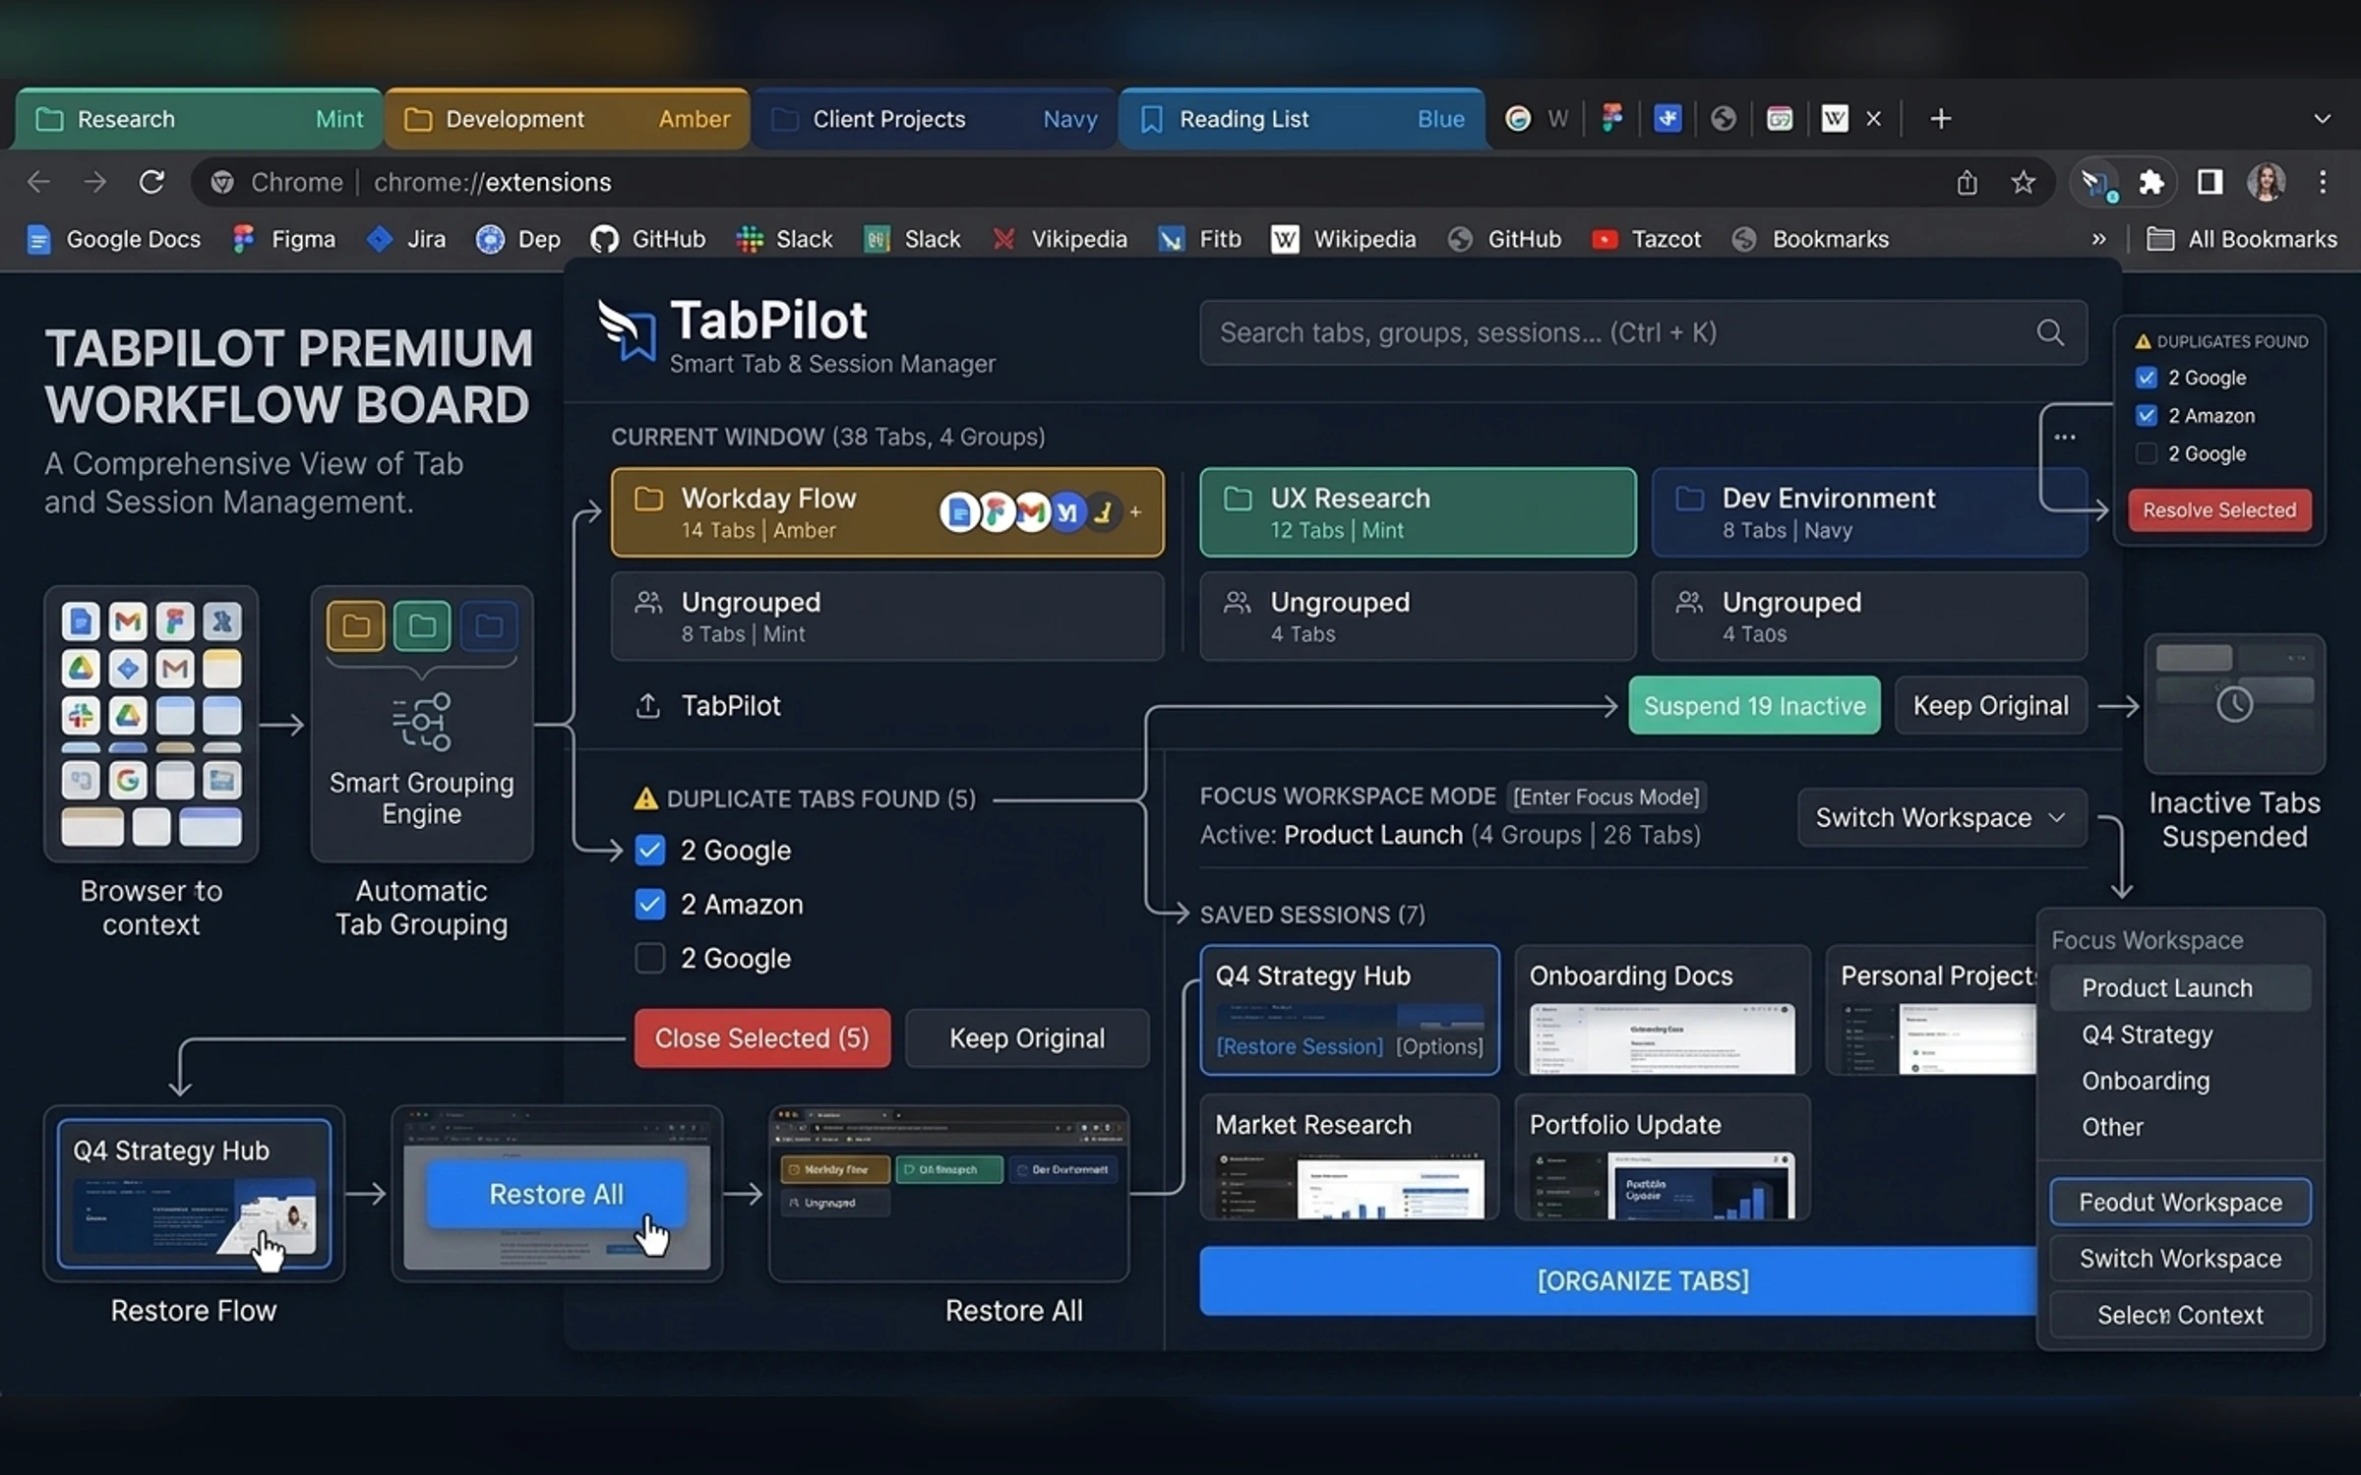Viewport: 2361px width, 1475px height.
Task: Uncheck first 2 Google in Duplicate Tabs Found
Action: pos(650,851)
